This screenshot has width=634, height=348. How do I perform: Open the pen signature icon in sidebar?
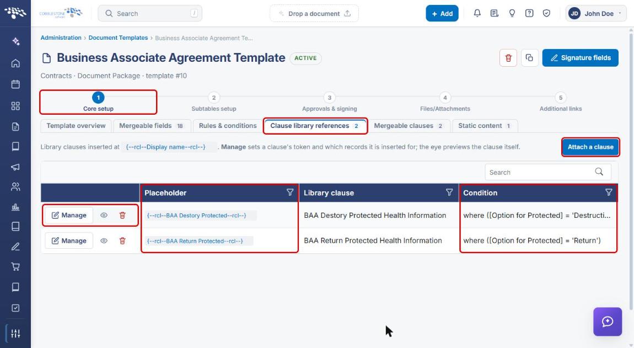click(x=15, y=247)
